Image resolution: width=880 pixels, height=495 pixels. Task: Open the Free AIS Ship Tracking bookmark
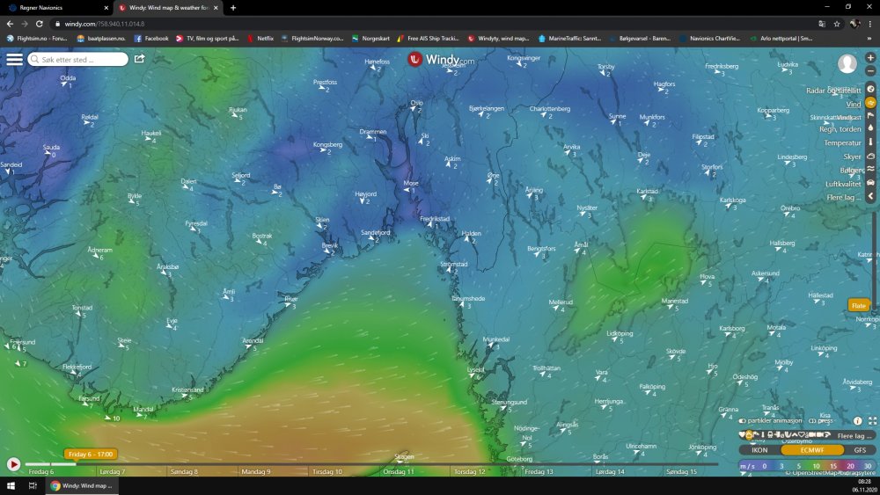click(x=428, y=39)
